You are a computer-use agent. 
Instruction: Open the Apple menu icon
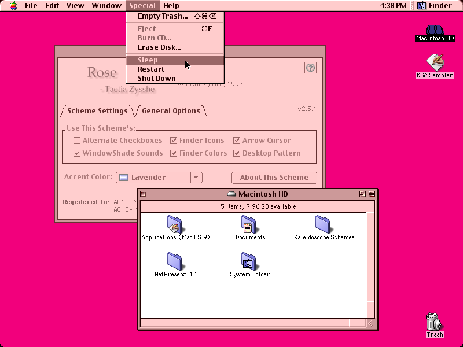click(x=13, y=6)
